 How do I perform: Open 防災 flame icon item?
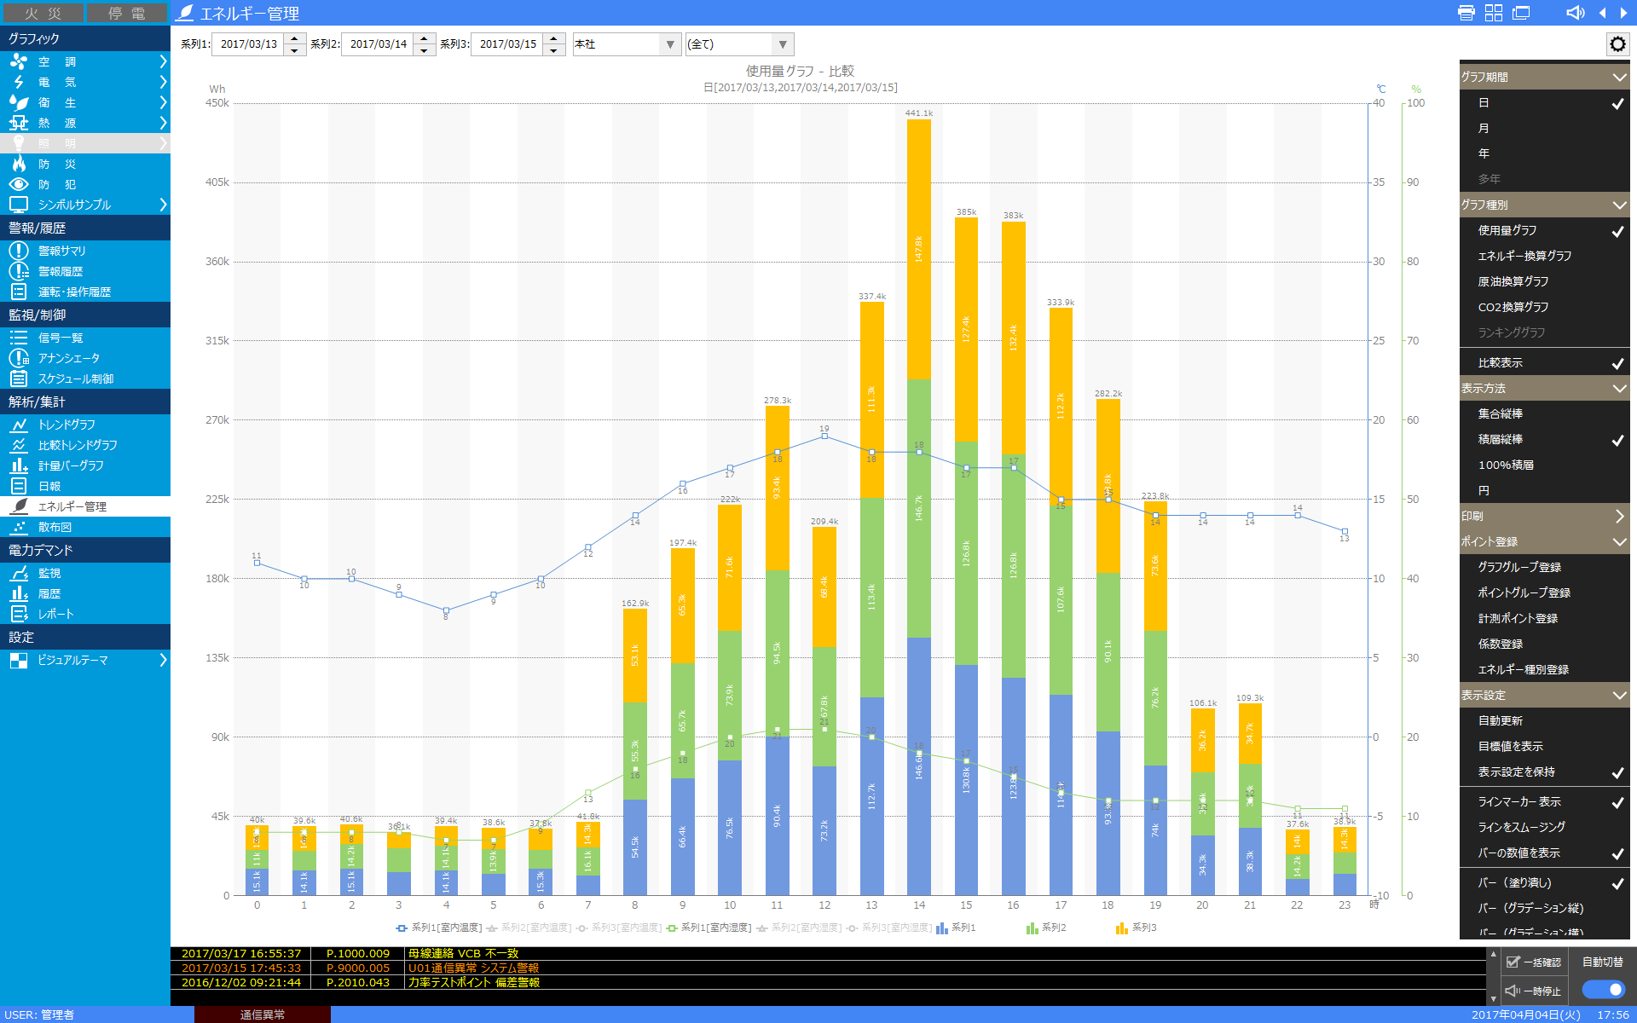(19, 164)
